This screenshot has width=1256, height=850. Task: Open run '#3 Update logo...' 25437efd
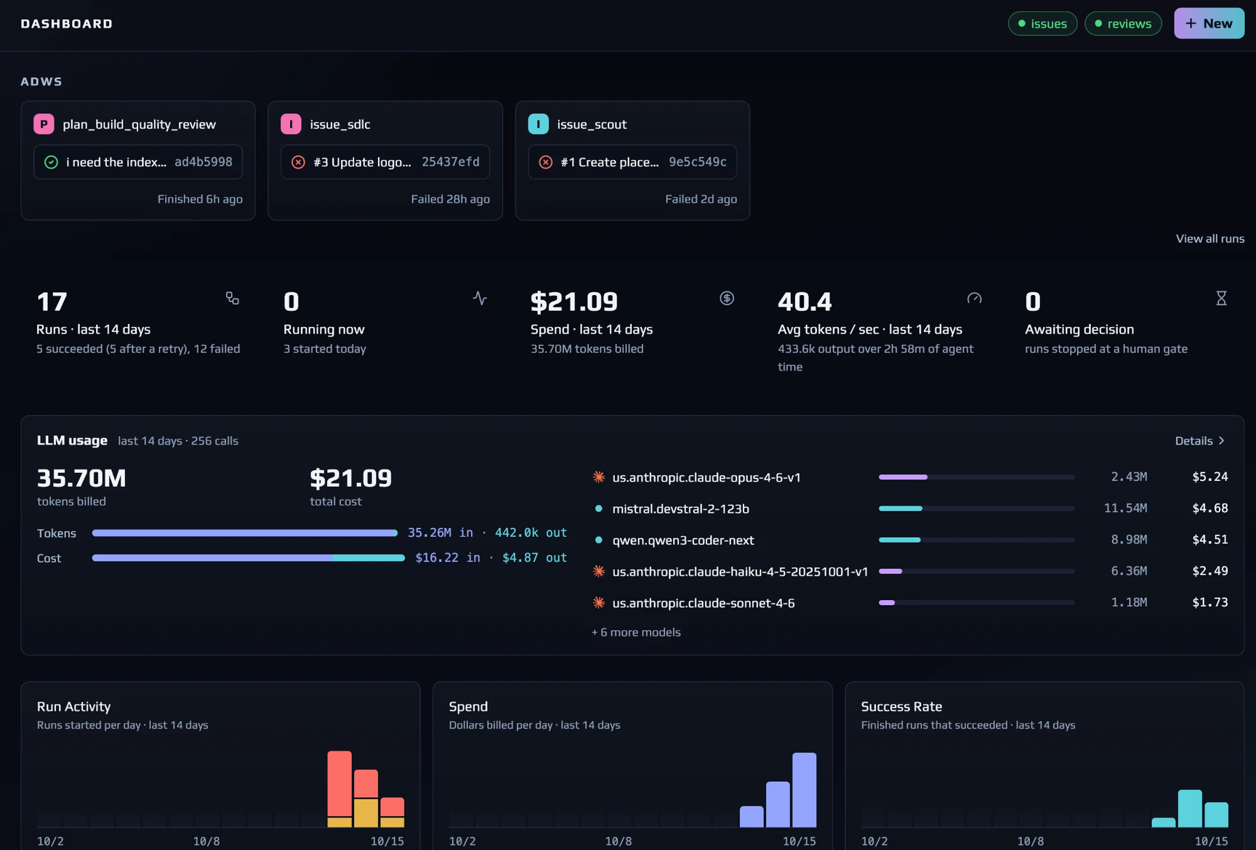[385, 162]
